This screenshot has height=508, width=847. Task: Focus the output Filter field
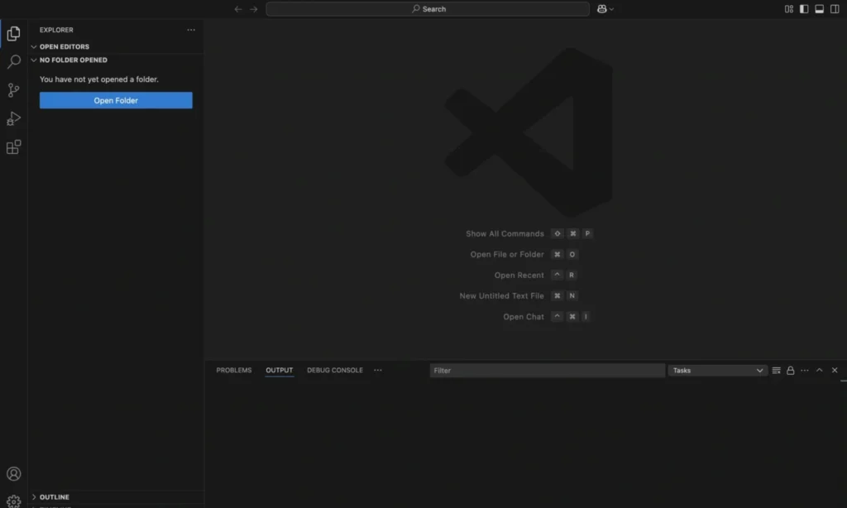(548, 370)
